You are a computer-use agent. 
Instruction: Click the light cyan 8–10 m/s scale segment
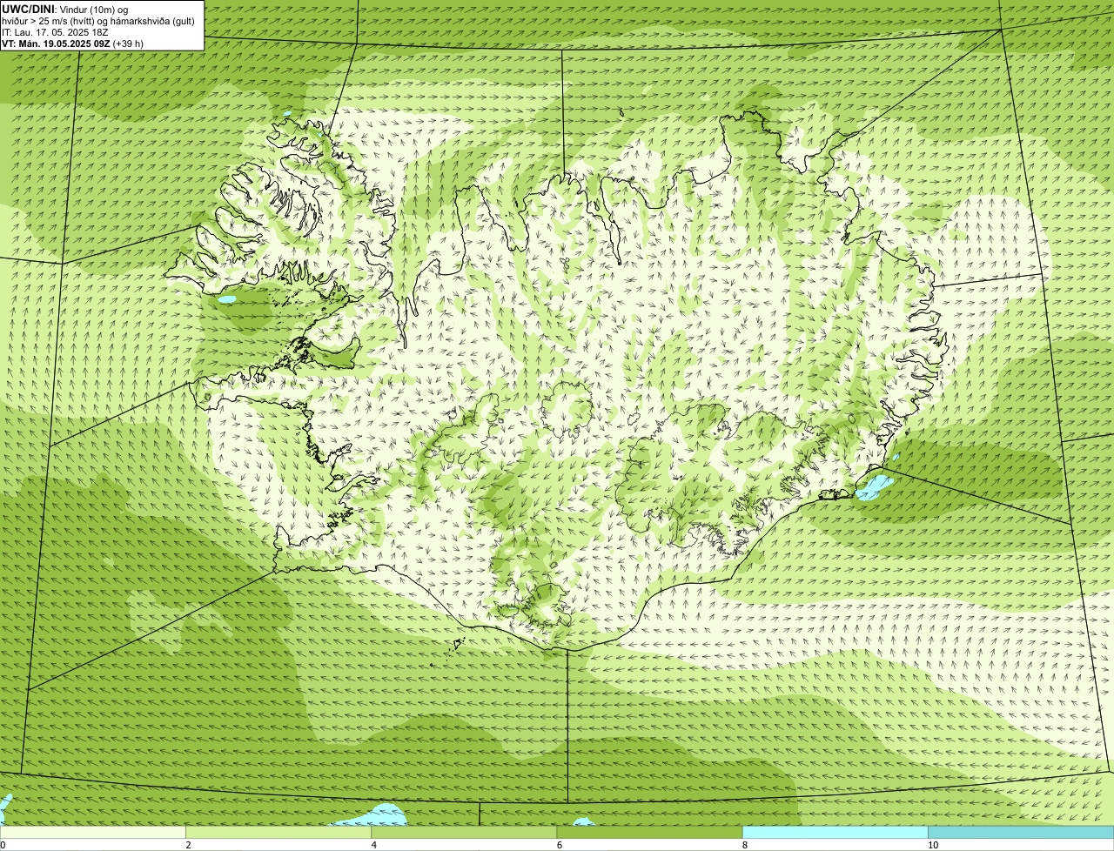click(835, 833)
